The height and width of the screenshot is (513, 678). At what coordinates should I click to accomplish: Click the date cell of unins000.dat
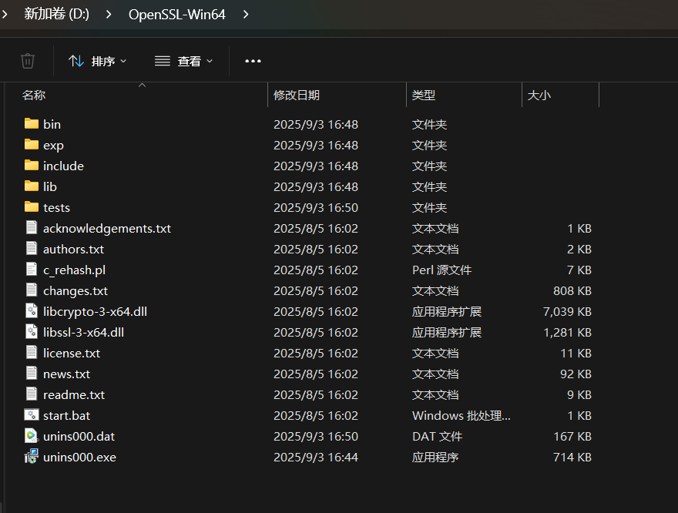[x=316, y=436]
